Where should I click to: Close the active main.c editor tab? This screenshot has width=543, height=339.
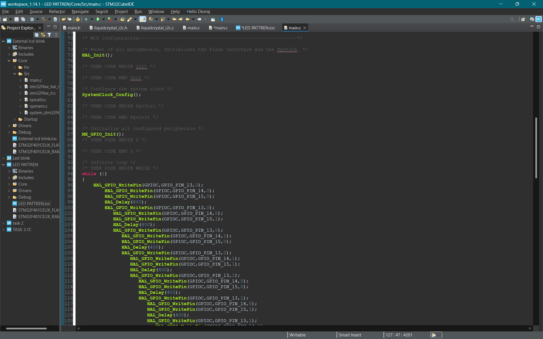pos(305,28)
